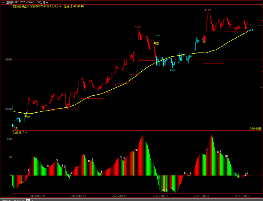The width and height of the screenshot is (263, 201).
Task: Click the 4125 peak price label
Action: click(138, 27)
